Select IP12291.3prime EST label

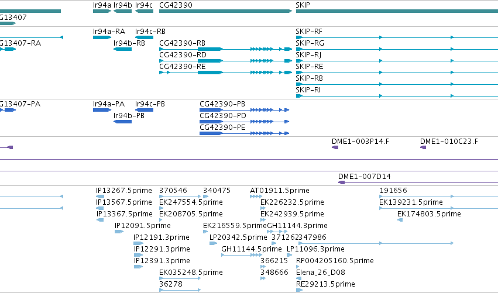[162, 250]
